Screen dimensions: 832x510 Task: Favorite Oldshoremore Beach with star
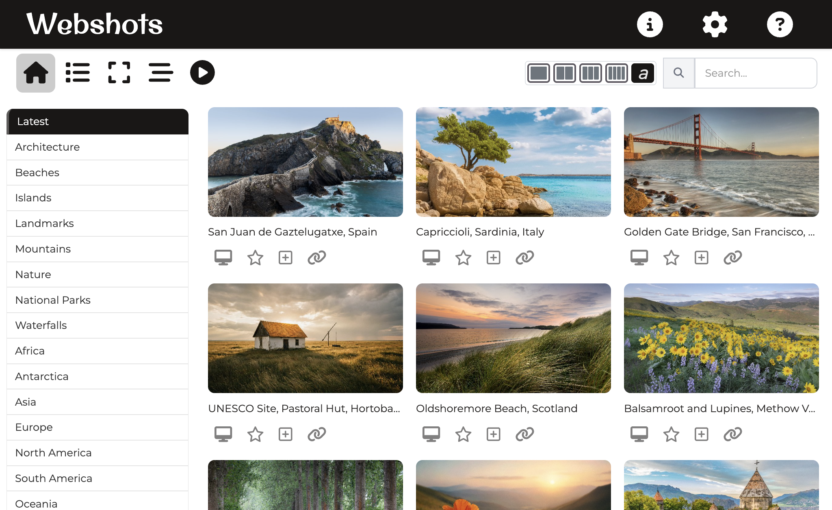(463, 434)
